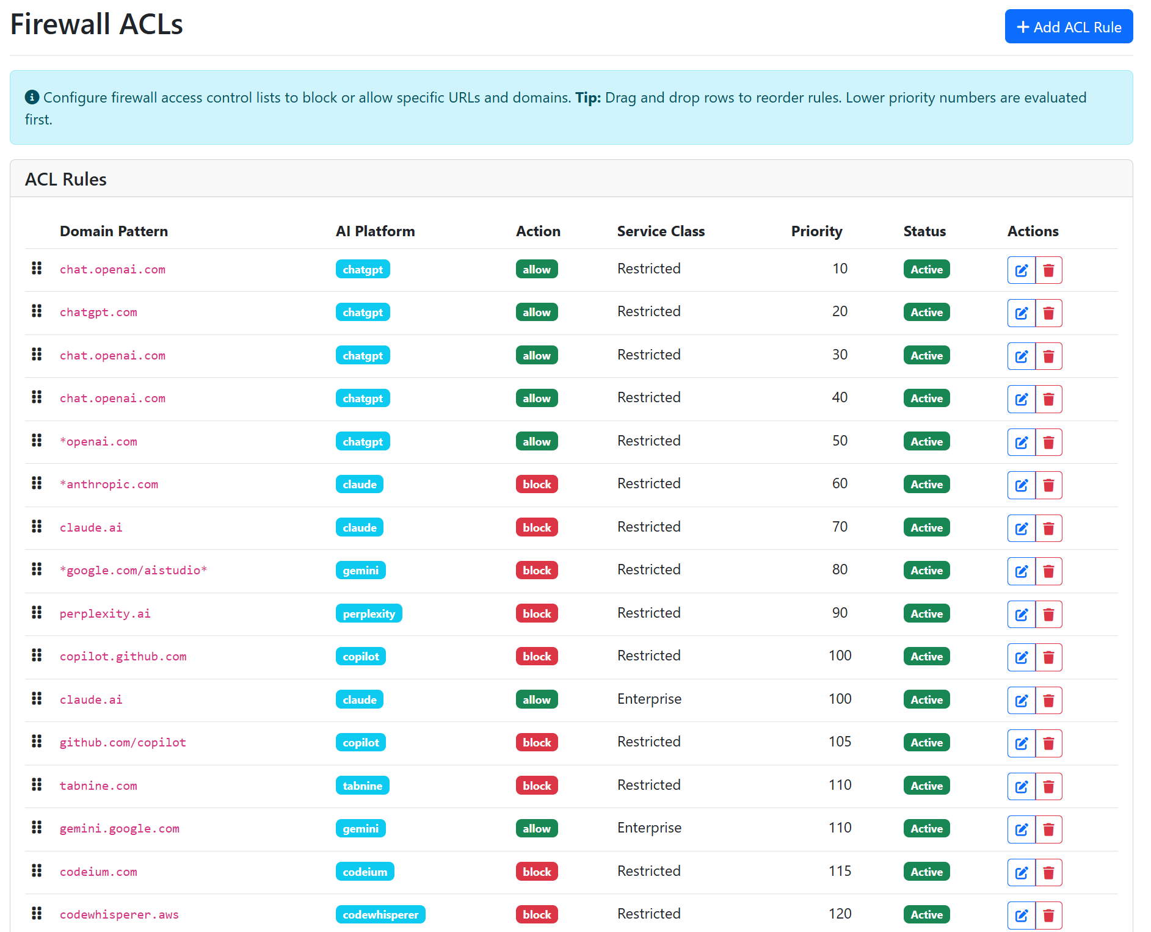Delete the codewhisperer.aws rule
Viewport: 1151px width, 932px height.
tap(1049, 915)
